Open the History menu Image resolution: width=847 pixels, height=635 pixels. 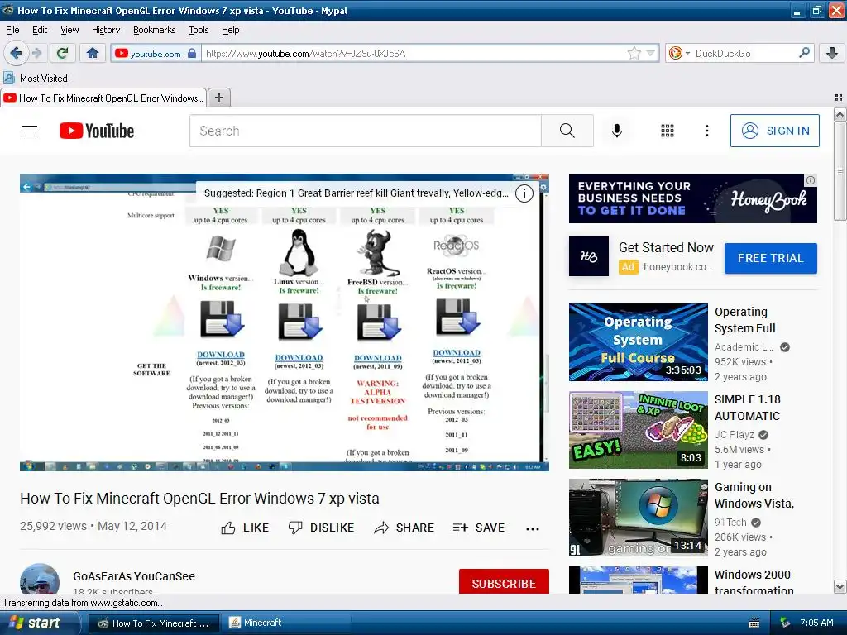tap(106, 30)
